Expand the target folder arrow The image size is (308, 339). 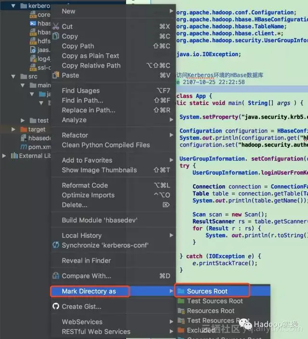click(x=13, y=129)
